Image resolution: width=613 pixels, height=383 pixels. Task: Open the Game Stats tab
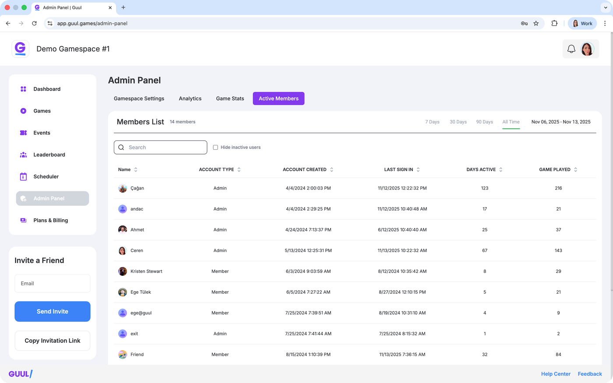click(x=230, y=98)
